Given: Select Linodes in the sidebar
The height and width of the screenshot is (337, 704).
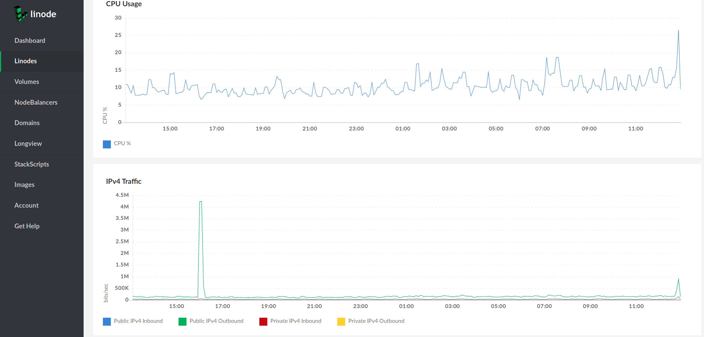Looking at the screenshot, I should [x=26, y=61].
